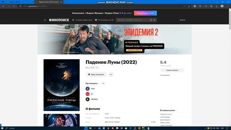Open the Эпидемия 2 advertisement banner

click(114, 39)
